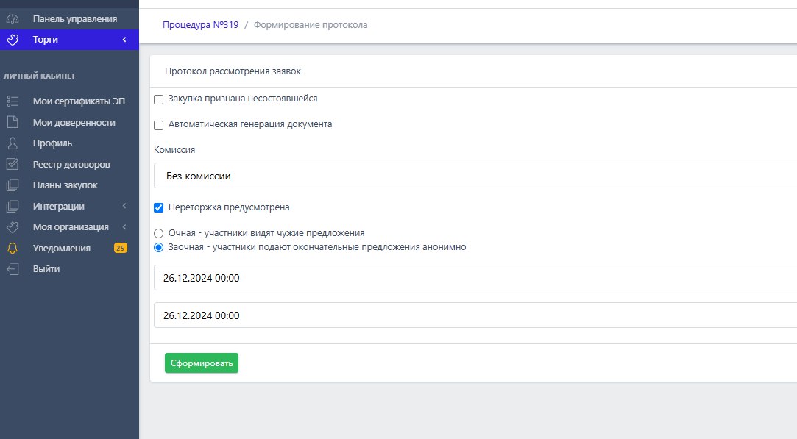This screenshot has height=439, width=797.
Task: Open the Планы закупок menu item
Action: tap(65, 185)
